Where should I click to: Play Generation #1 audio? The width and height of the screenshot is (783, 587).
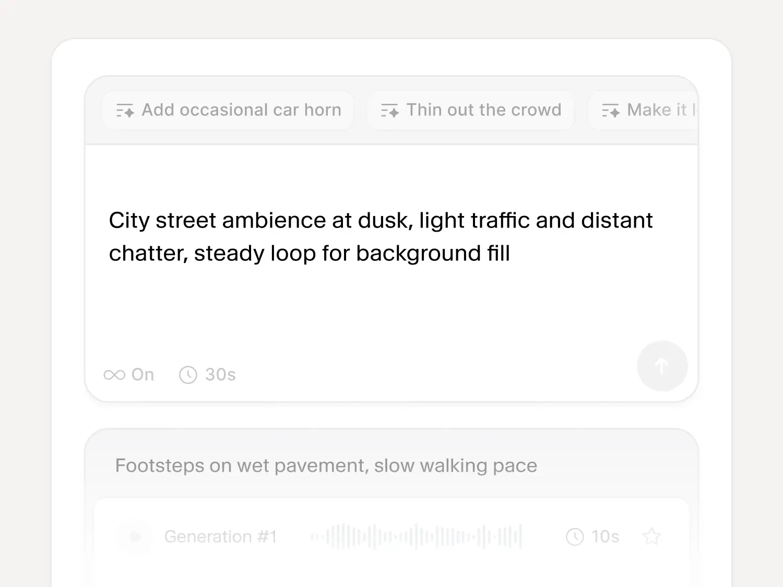(134, 536)
